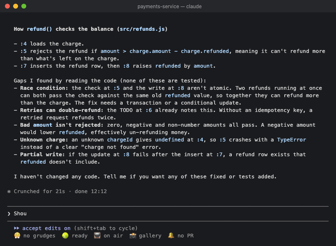Click the prompt chevron before Shou
This screenshot has width=336, height=246.
(9, 214)
